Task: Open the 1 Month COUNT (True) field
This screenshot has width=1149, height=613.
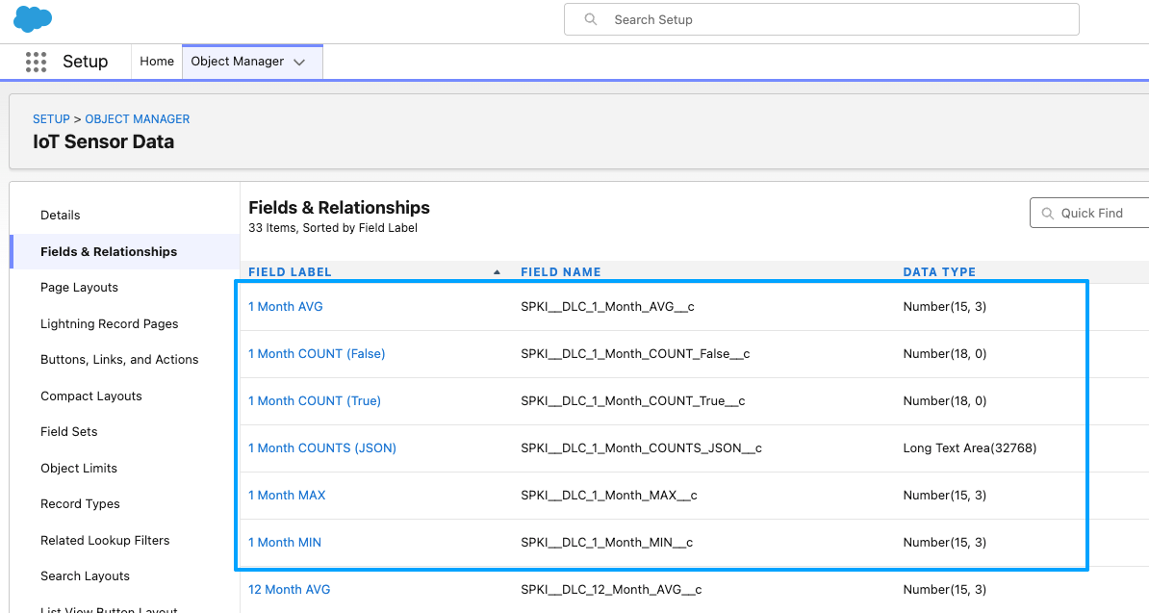Action: coord(315,401)
